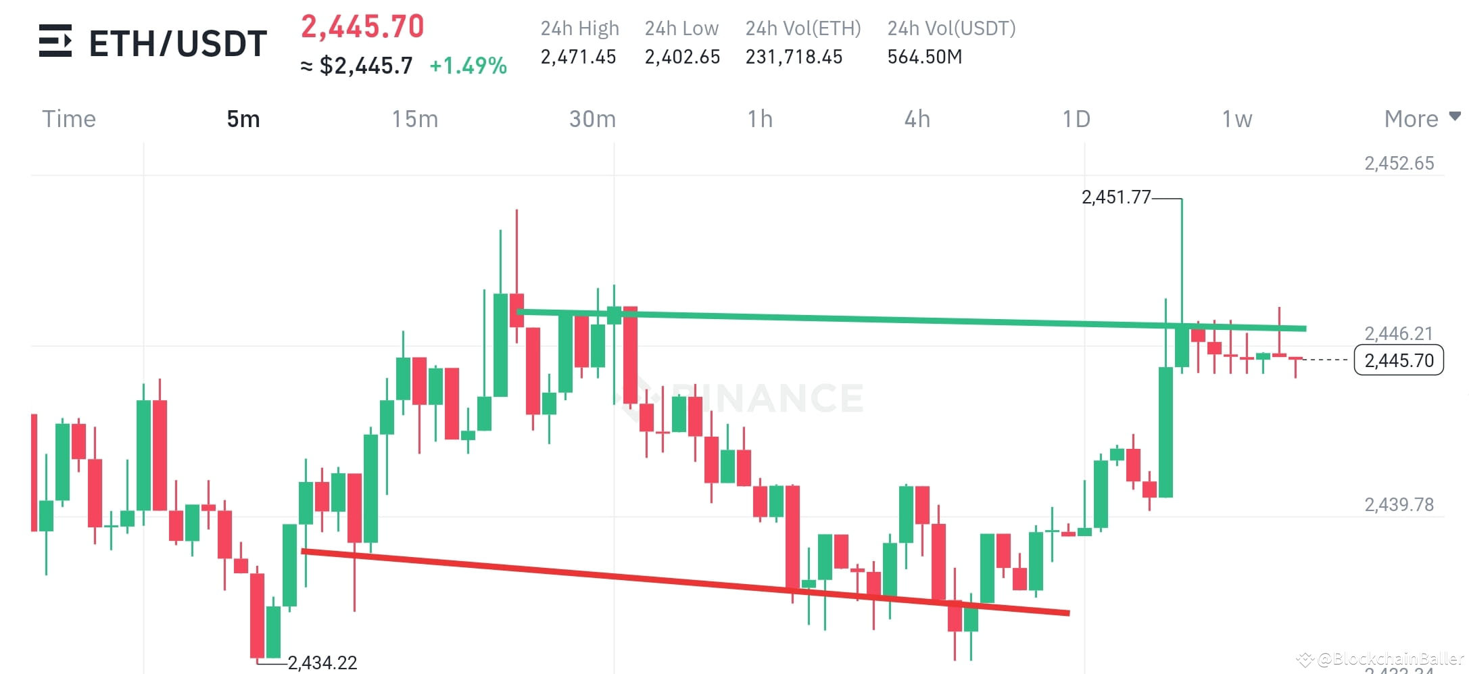Switch to the 4h timeframe
1469x674 pixels.
click(918, 119)
